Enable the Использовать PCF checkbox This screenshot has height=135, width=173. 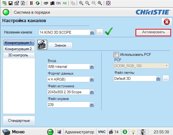[x=116, y=55]
